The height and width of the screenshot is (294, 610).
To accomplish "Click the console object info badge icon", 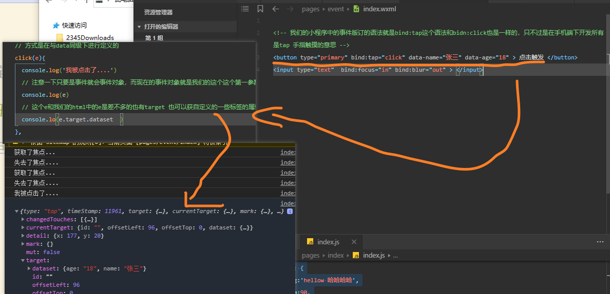I will pyautogui.click(x=290, y=211).
